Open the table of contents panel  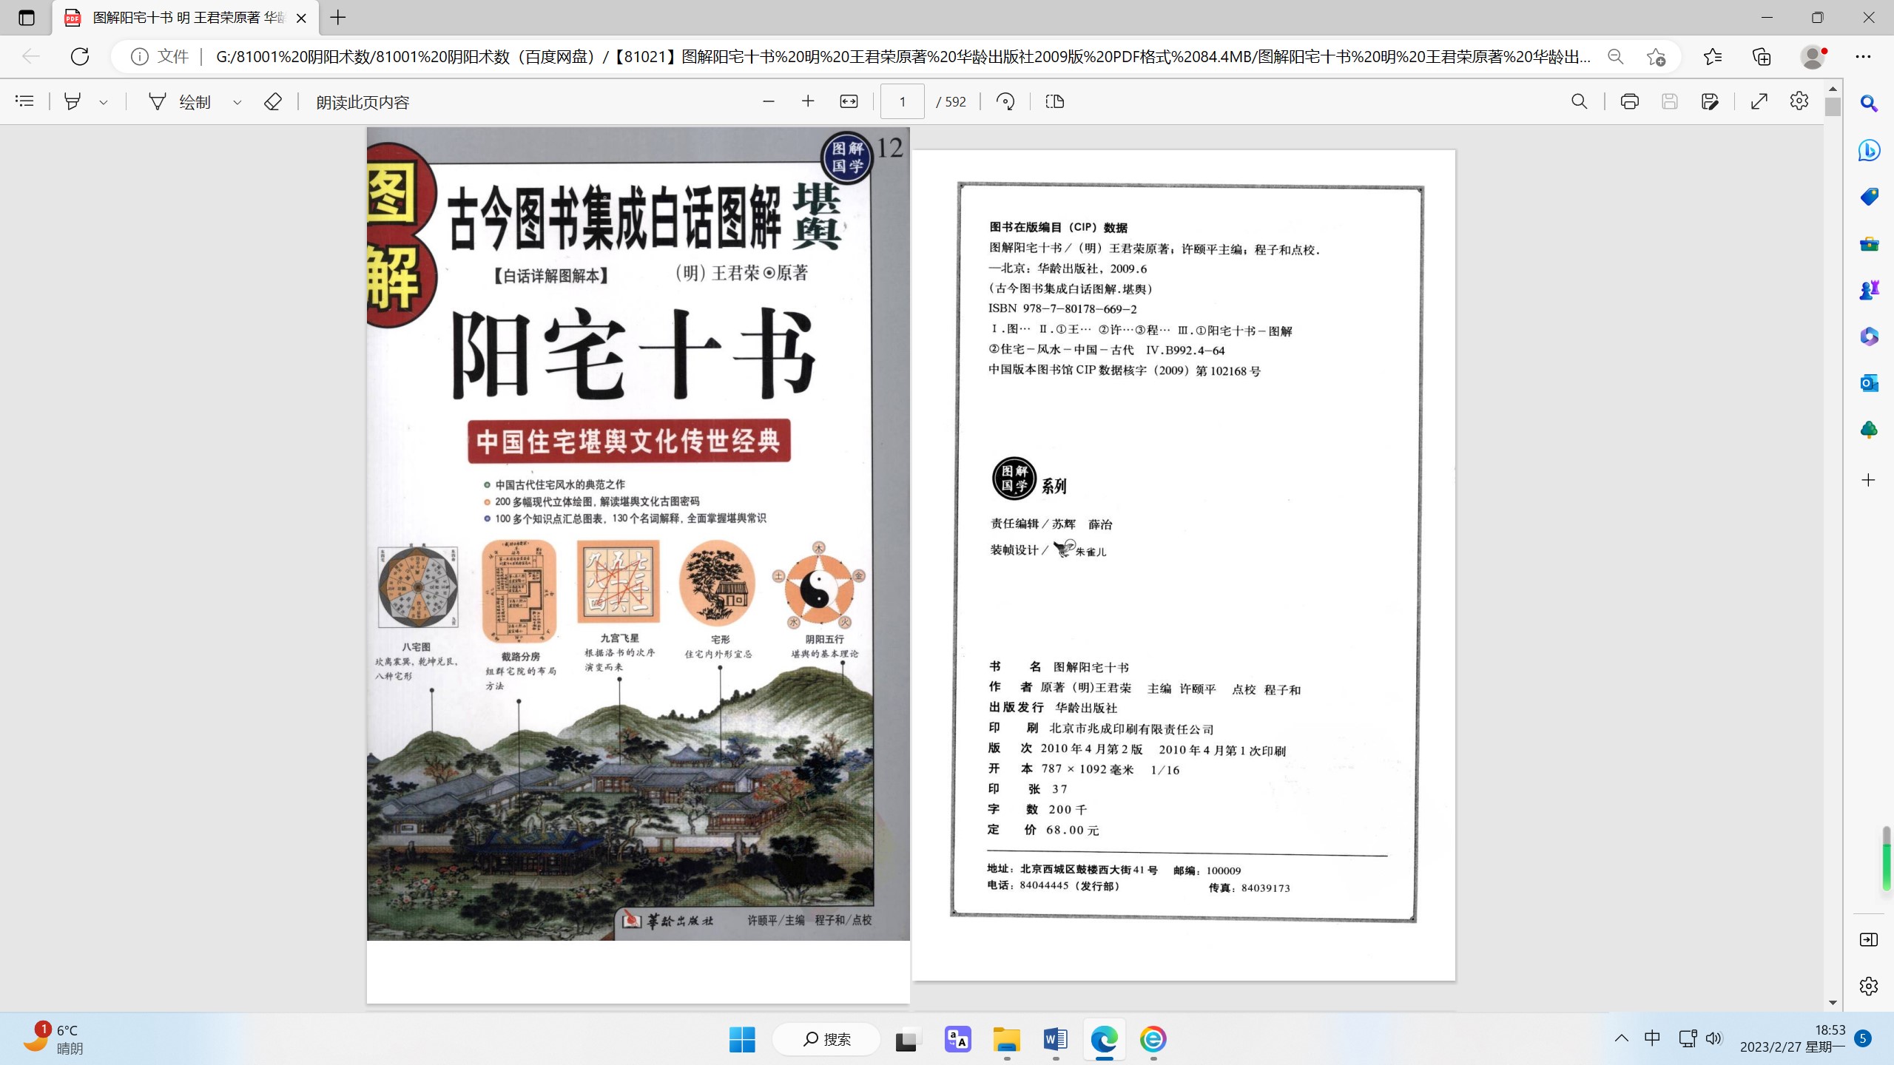pyautogui.click(x=24, y=101)
